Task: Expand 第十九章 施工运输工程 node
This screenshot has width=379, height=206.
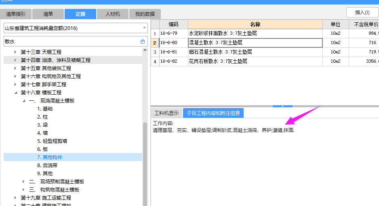Action: point(15,198)
